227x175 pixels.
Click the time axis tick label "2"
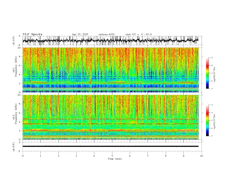tap(58, 156)
